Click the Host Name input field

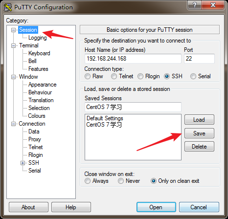[133, 59]
